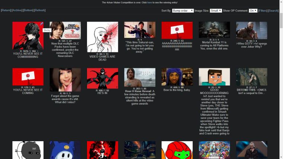Image resolution: width=283 pixels, height=159 pixels.
Task: Click 'R: 459 / I: 80' stats text
Action: click(x=177, y=87)
